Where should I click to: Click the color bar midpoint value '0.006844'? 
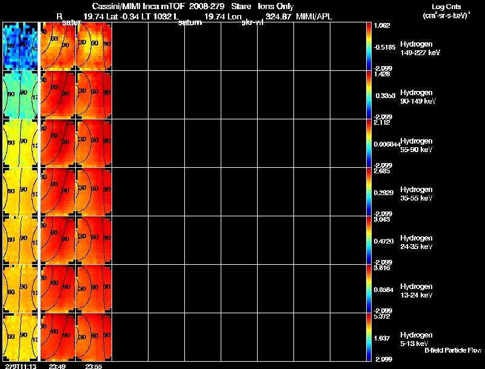click(387, 144)
